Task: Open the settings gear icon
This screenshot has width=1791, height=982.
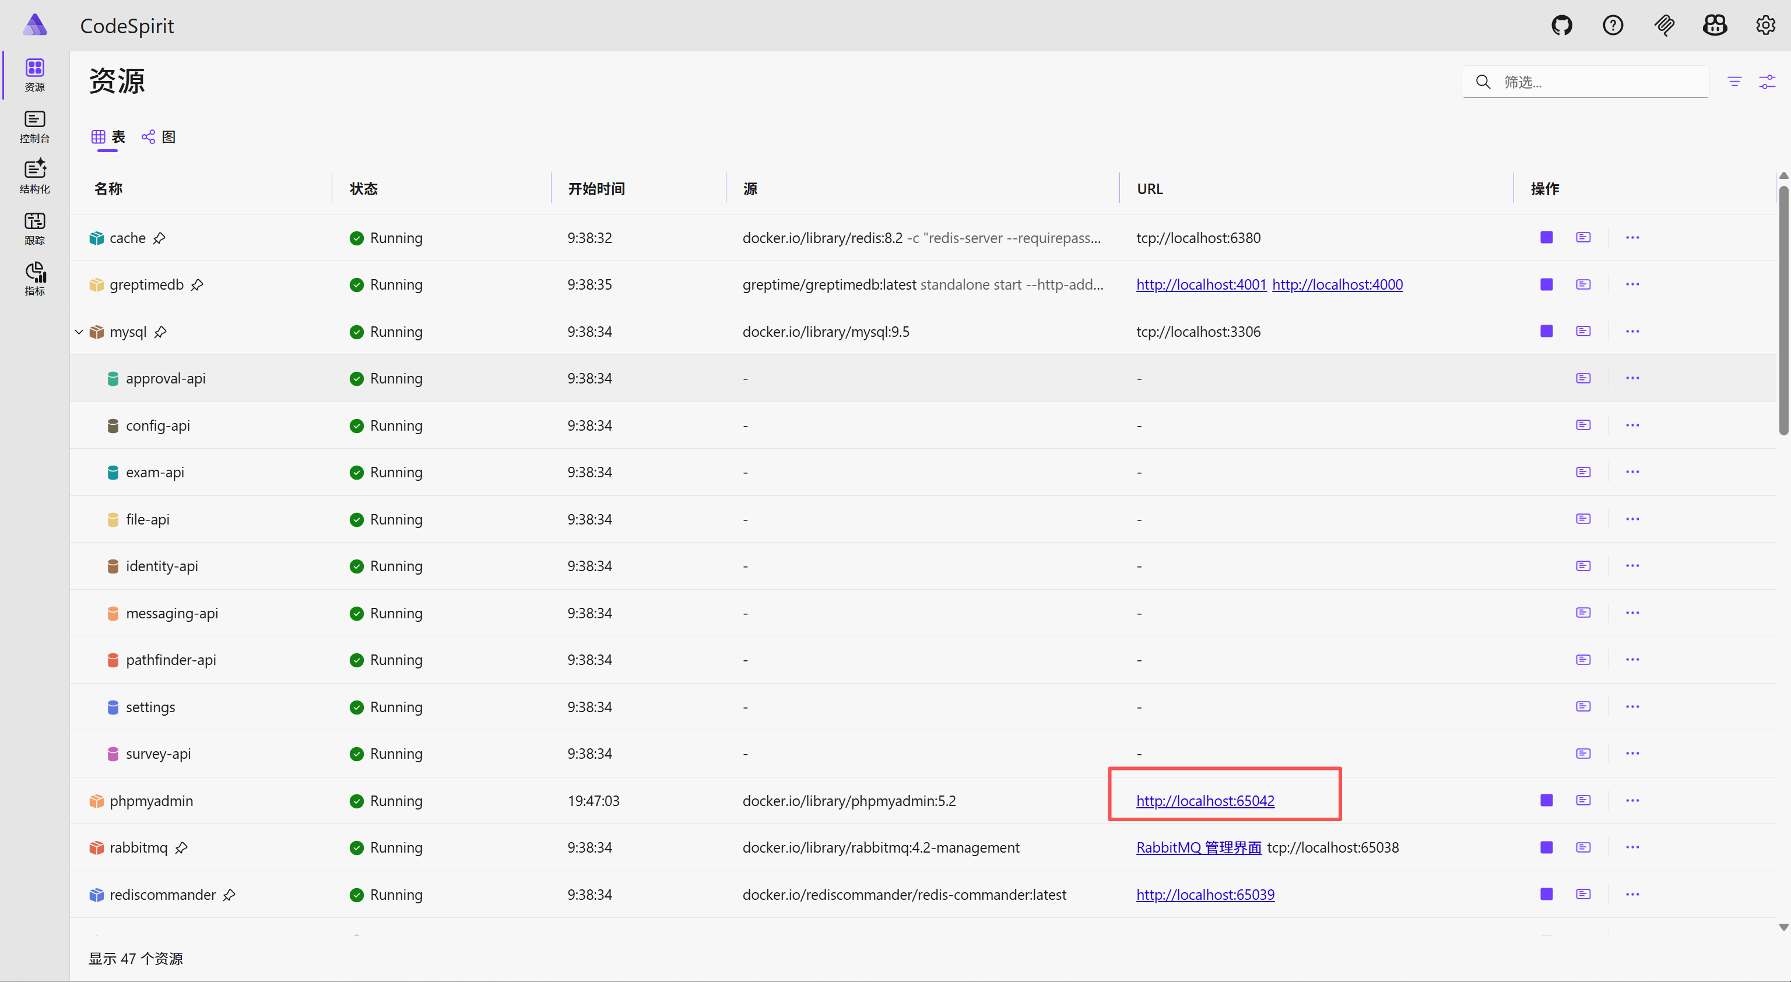Action: (1765, 26)
